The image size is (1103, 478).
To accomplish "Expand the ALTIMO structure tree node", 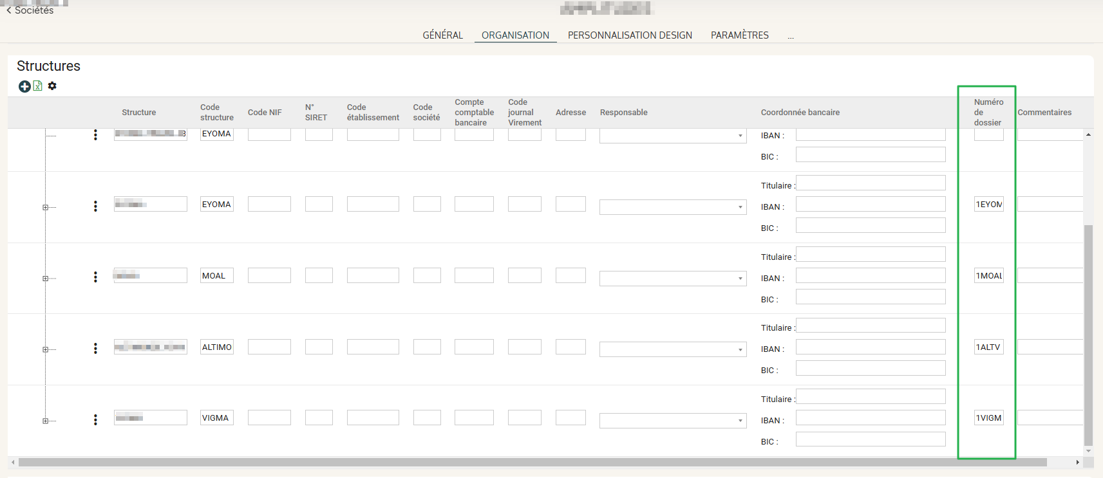I will point(45,350).
